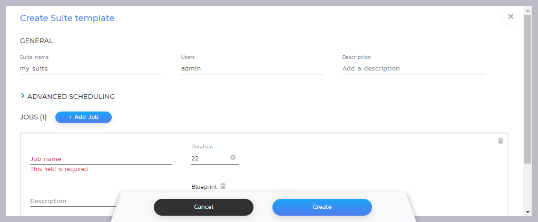Viewport: 538px width, 222px height.
Task: Expand Advanced Scheduling with the chevron arrow
Action: (23, 96)
